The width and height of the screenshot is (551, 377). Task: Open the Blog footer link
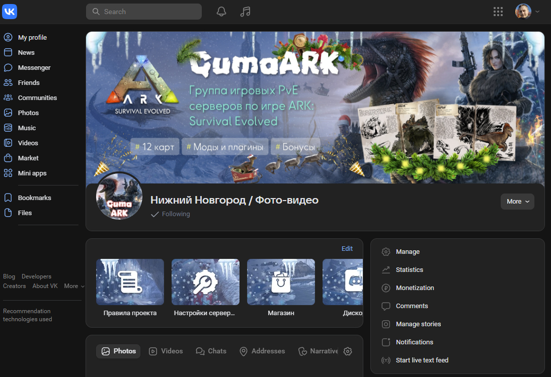(x=9, y=276)
